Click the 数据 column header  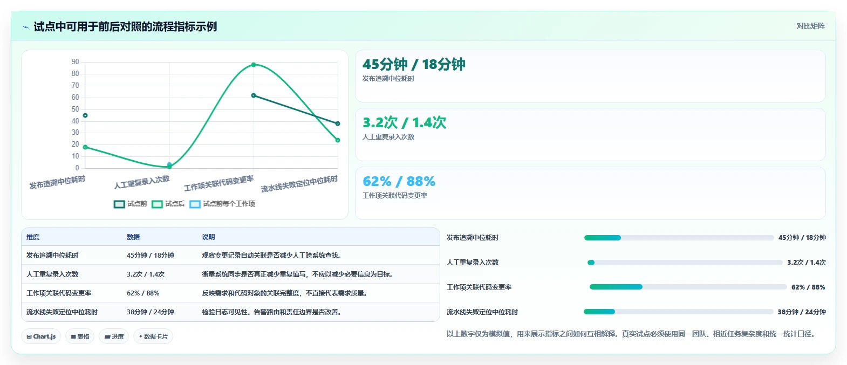tap(133, 237)
